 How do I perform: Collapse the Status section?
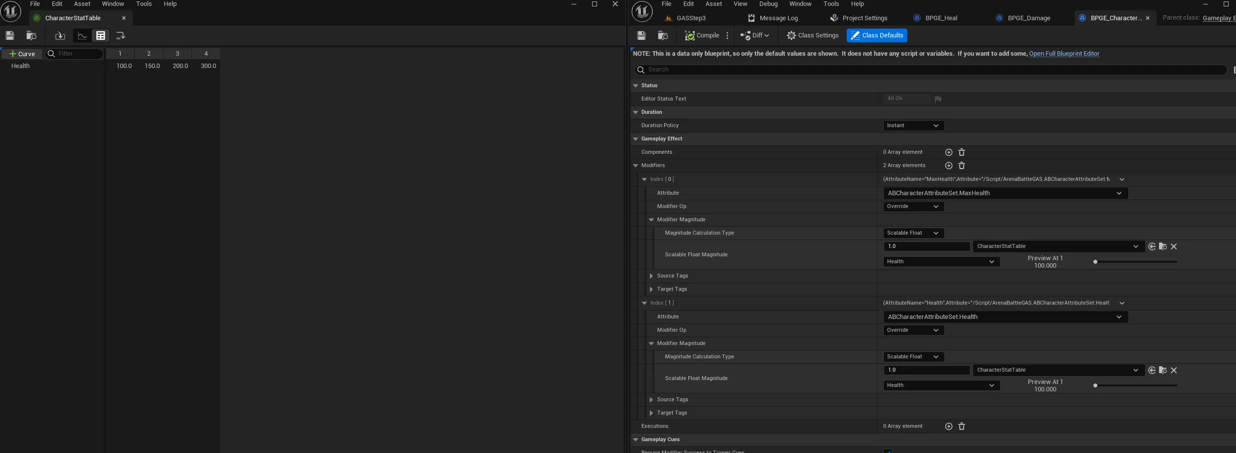tap(636, 86)
